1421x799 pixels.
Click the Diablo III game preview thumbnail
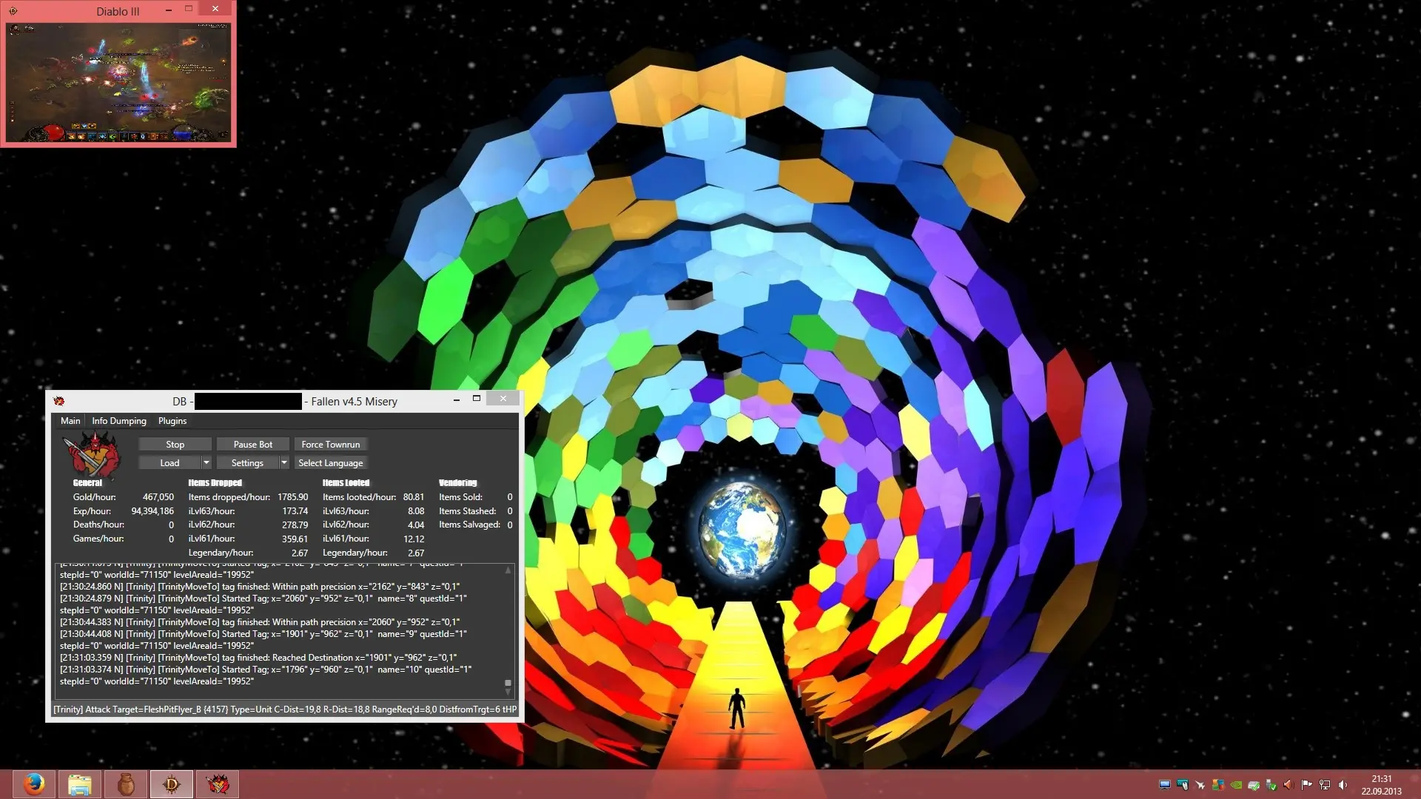coord(118,82)
